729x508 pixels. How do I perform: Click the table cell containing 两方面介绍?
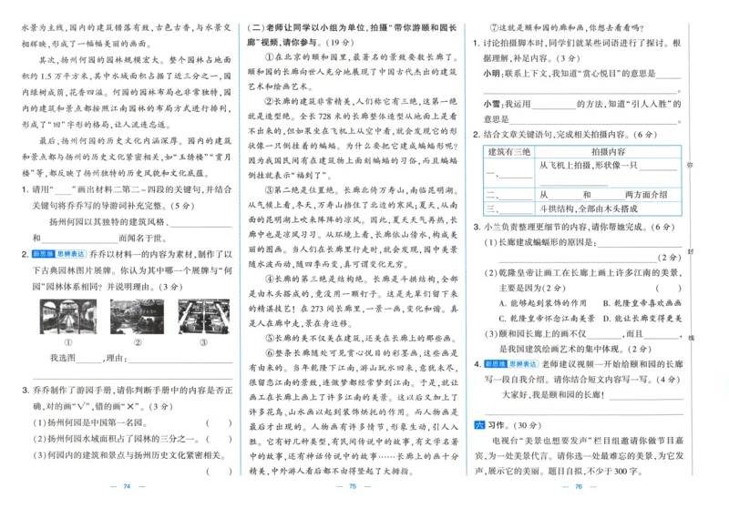tap(608, 195)
